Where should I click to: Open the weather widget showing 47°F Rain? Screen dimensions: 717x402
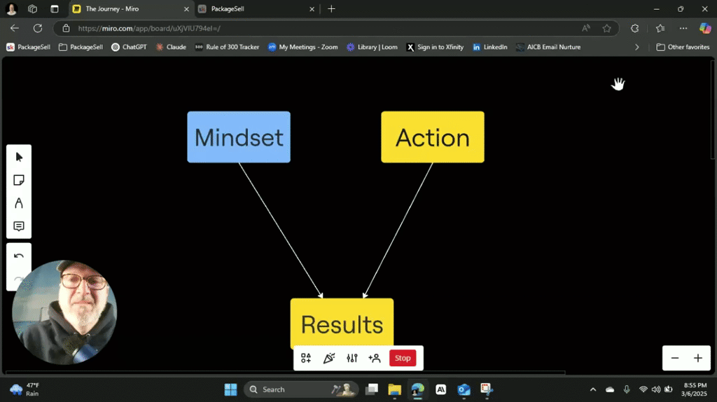(25, 389)
